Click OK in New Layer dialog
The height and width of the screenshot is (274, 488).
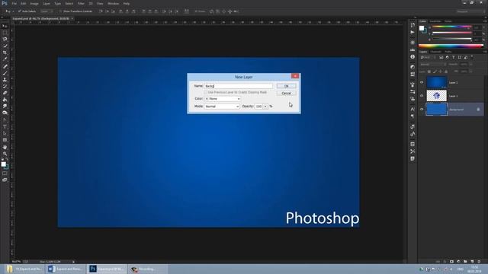click(x=287, y=86)
